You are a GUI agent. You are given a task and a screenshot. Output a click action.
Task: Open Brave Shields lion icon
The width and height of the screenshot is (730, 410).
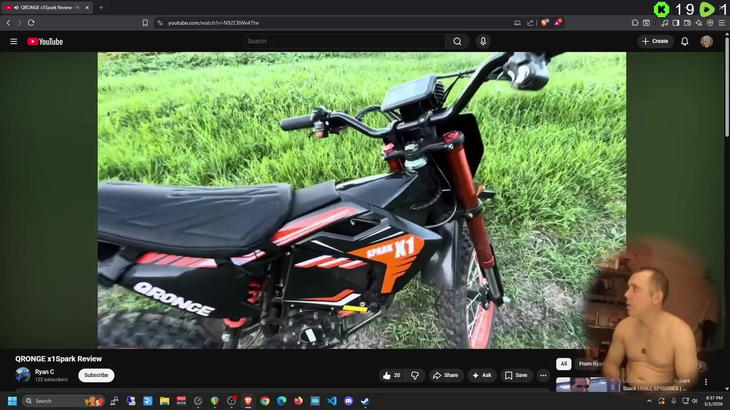point(545,23)
